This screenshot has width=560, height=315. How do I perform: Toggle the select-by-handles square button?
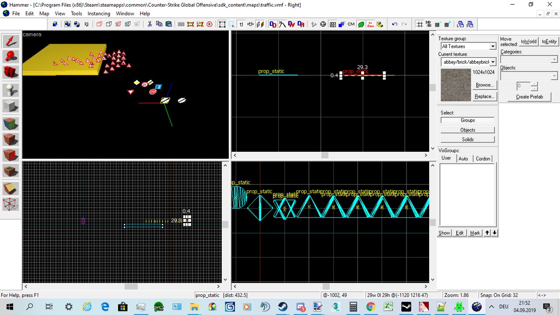(x=222, y=24)
